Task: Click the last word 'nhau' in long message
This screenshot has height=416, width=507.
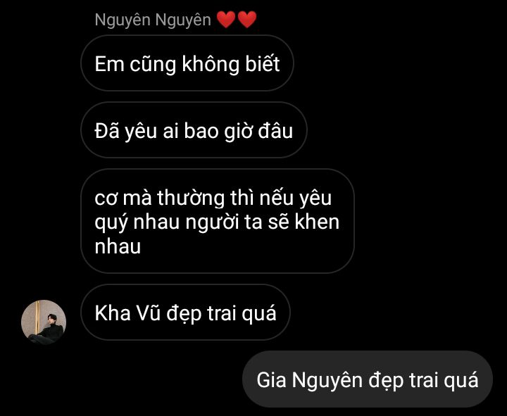Action: (118, 246)
